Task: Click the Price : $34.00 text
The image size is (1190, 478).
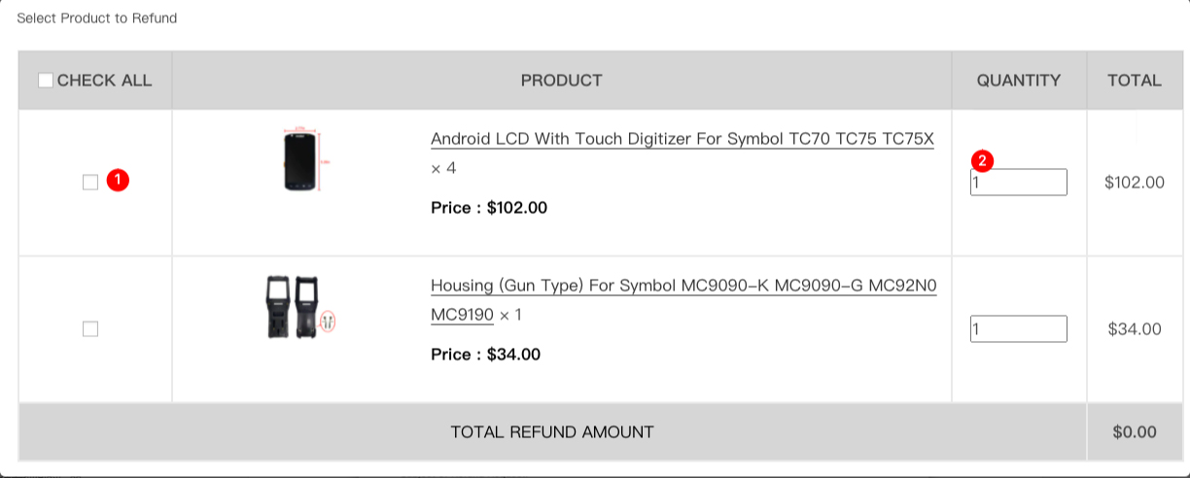Action: pyautogui.click(x=485, y=355)
